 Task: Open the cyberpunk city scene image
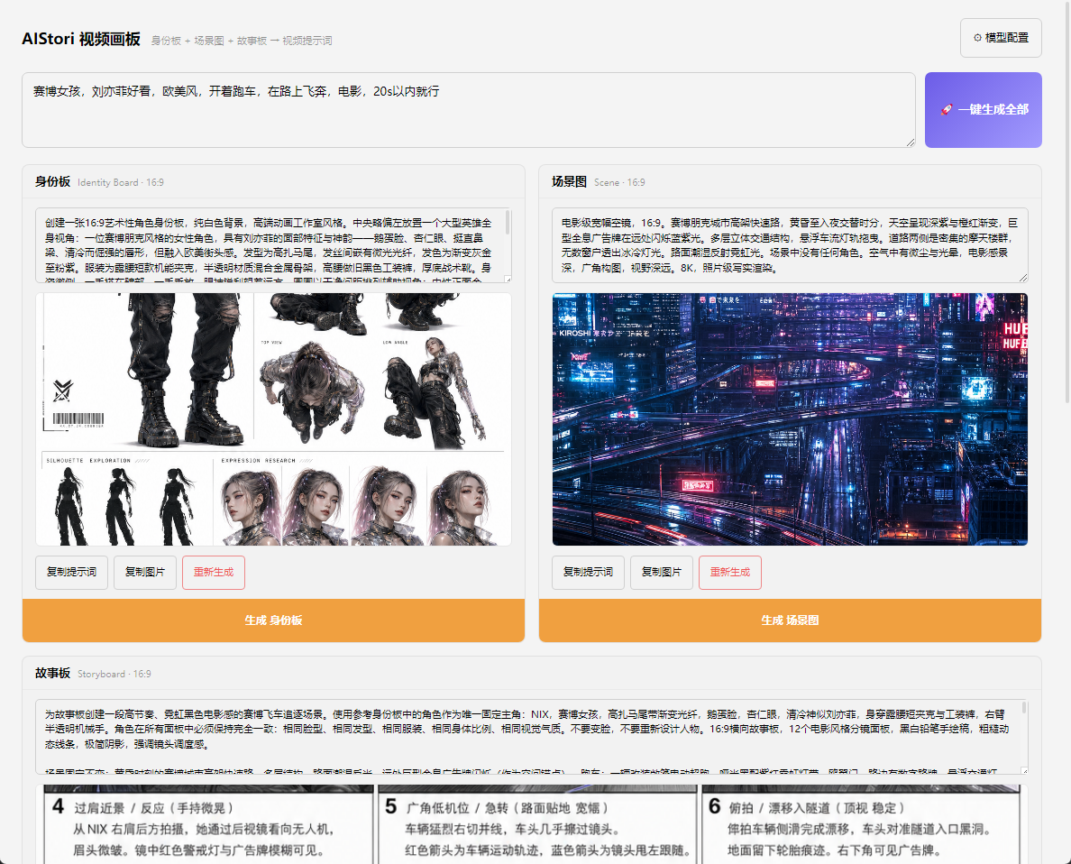point(790,419)
